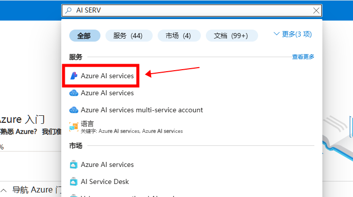Open Azure AI services multi-service account
This screenshot has width=353, height=197.
(142, 110)
